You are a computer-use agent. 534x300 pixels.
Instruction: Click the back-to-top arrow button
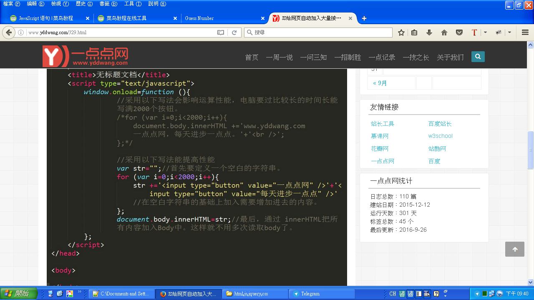tap(515, 249)
